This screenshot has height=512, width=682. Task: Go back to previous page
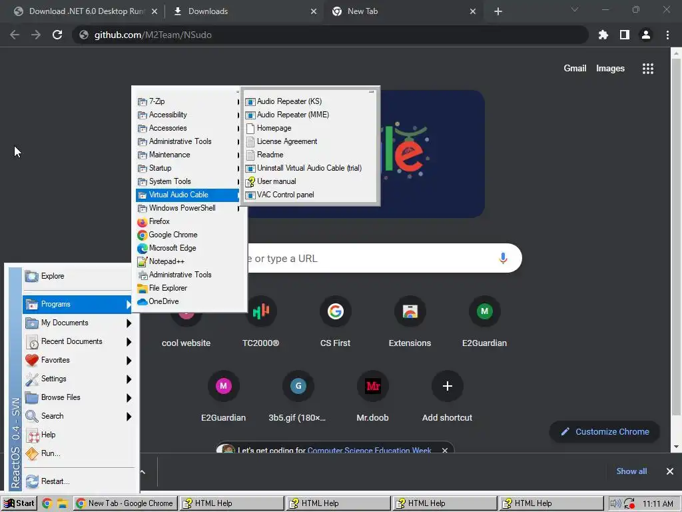(15, 35)
